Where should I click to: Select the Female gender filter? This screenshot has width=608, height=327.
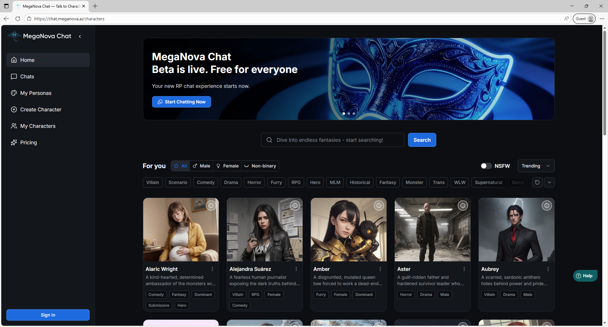[x=227, y=166]
